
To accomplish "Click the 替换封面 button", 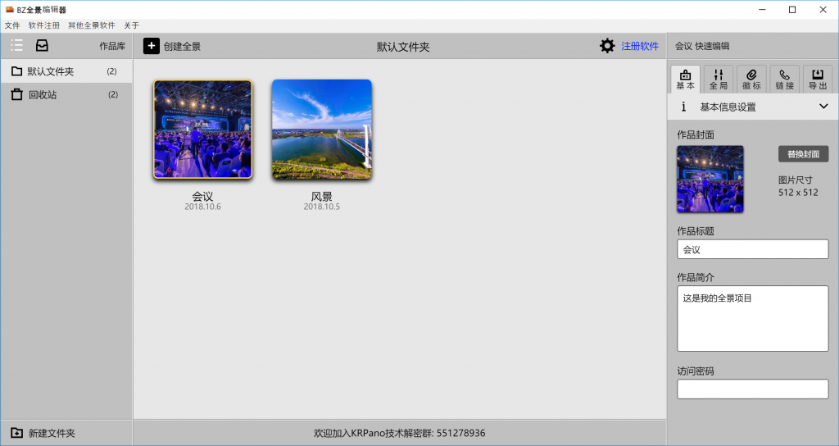I will coord(803,153).
